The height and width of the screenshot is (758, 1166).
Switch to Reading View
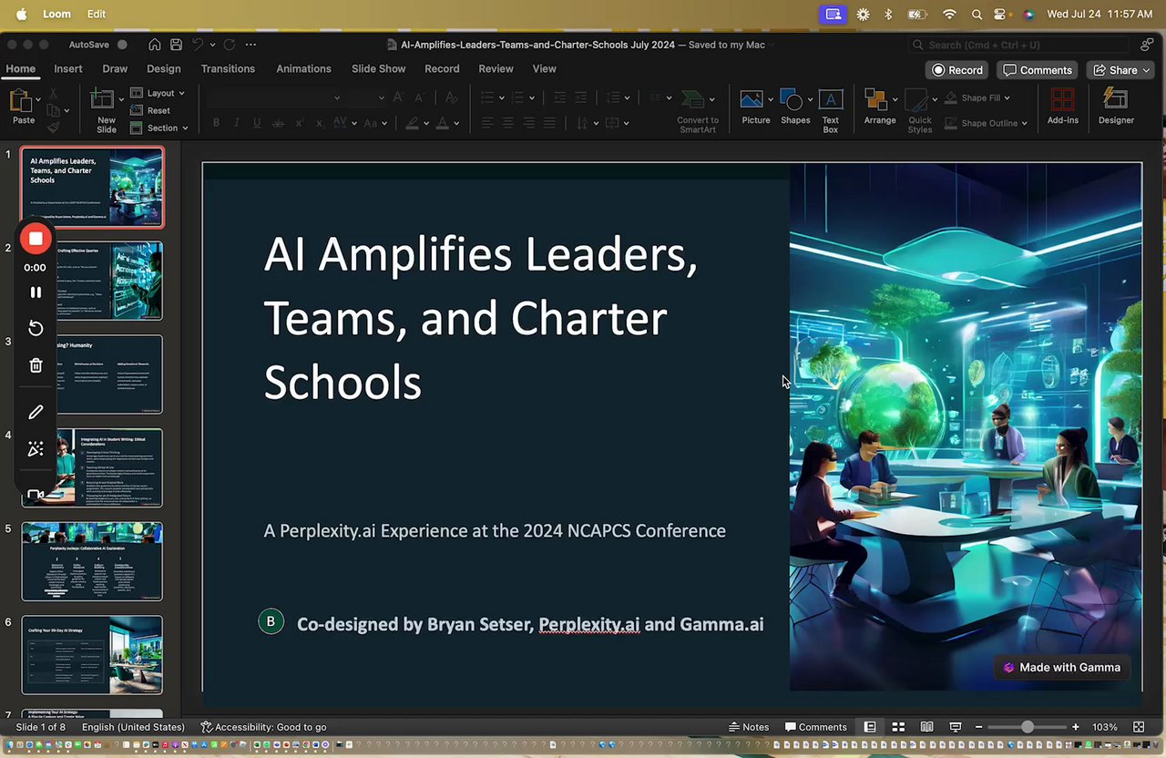click(x=926, y=727)
